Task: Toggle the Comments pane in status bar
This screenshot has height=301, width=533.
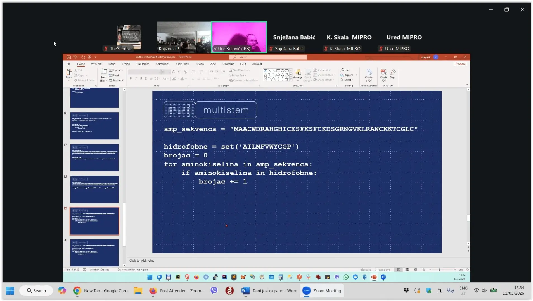Action: [x=383, y=270]
